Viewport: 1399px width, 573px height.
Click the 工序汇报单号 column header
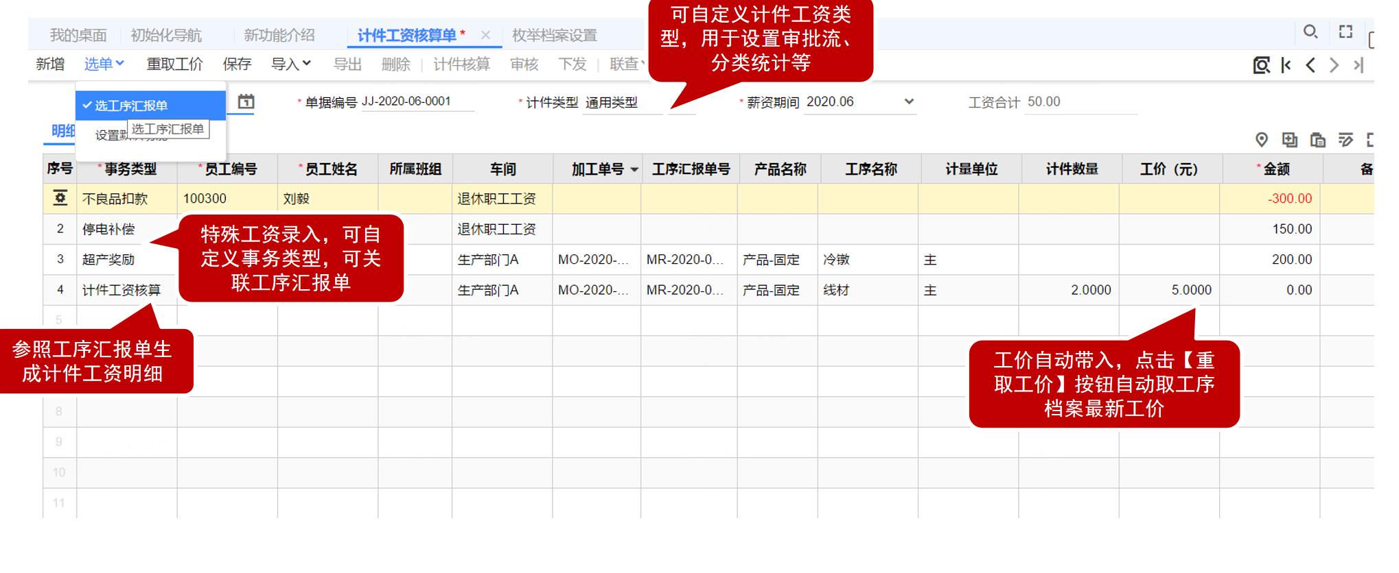[x=690, y=169]
